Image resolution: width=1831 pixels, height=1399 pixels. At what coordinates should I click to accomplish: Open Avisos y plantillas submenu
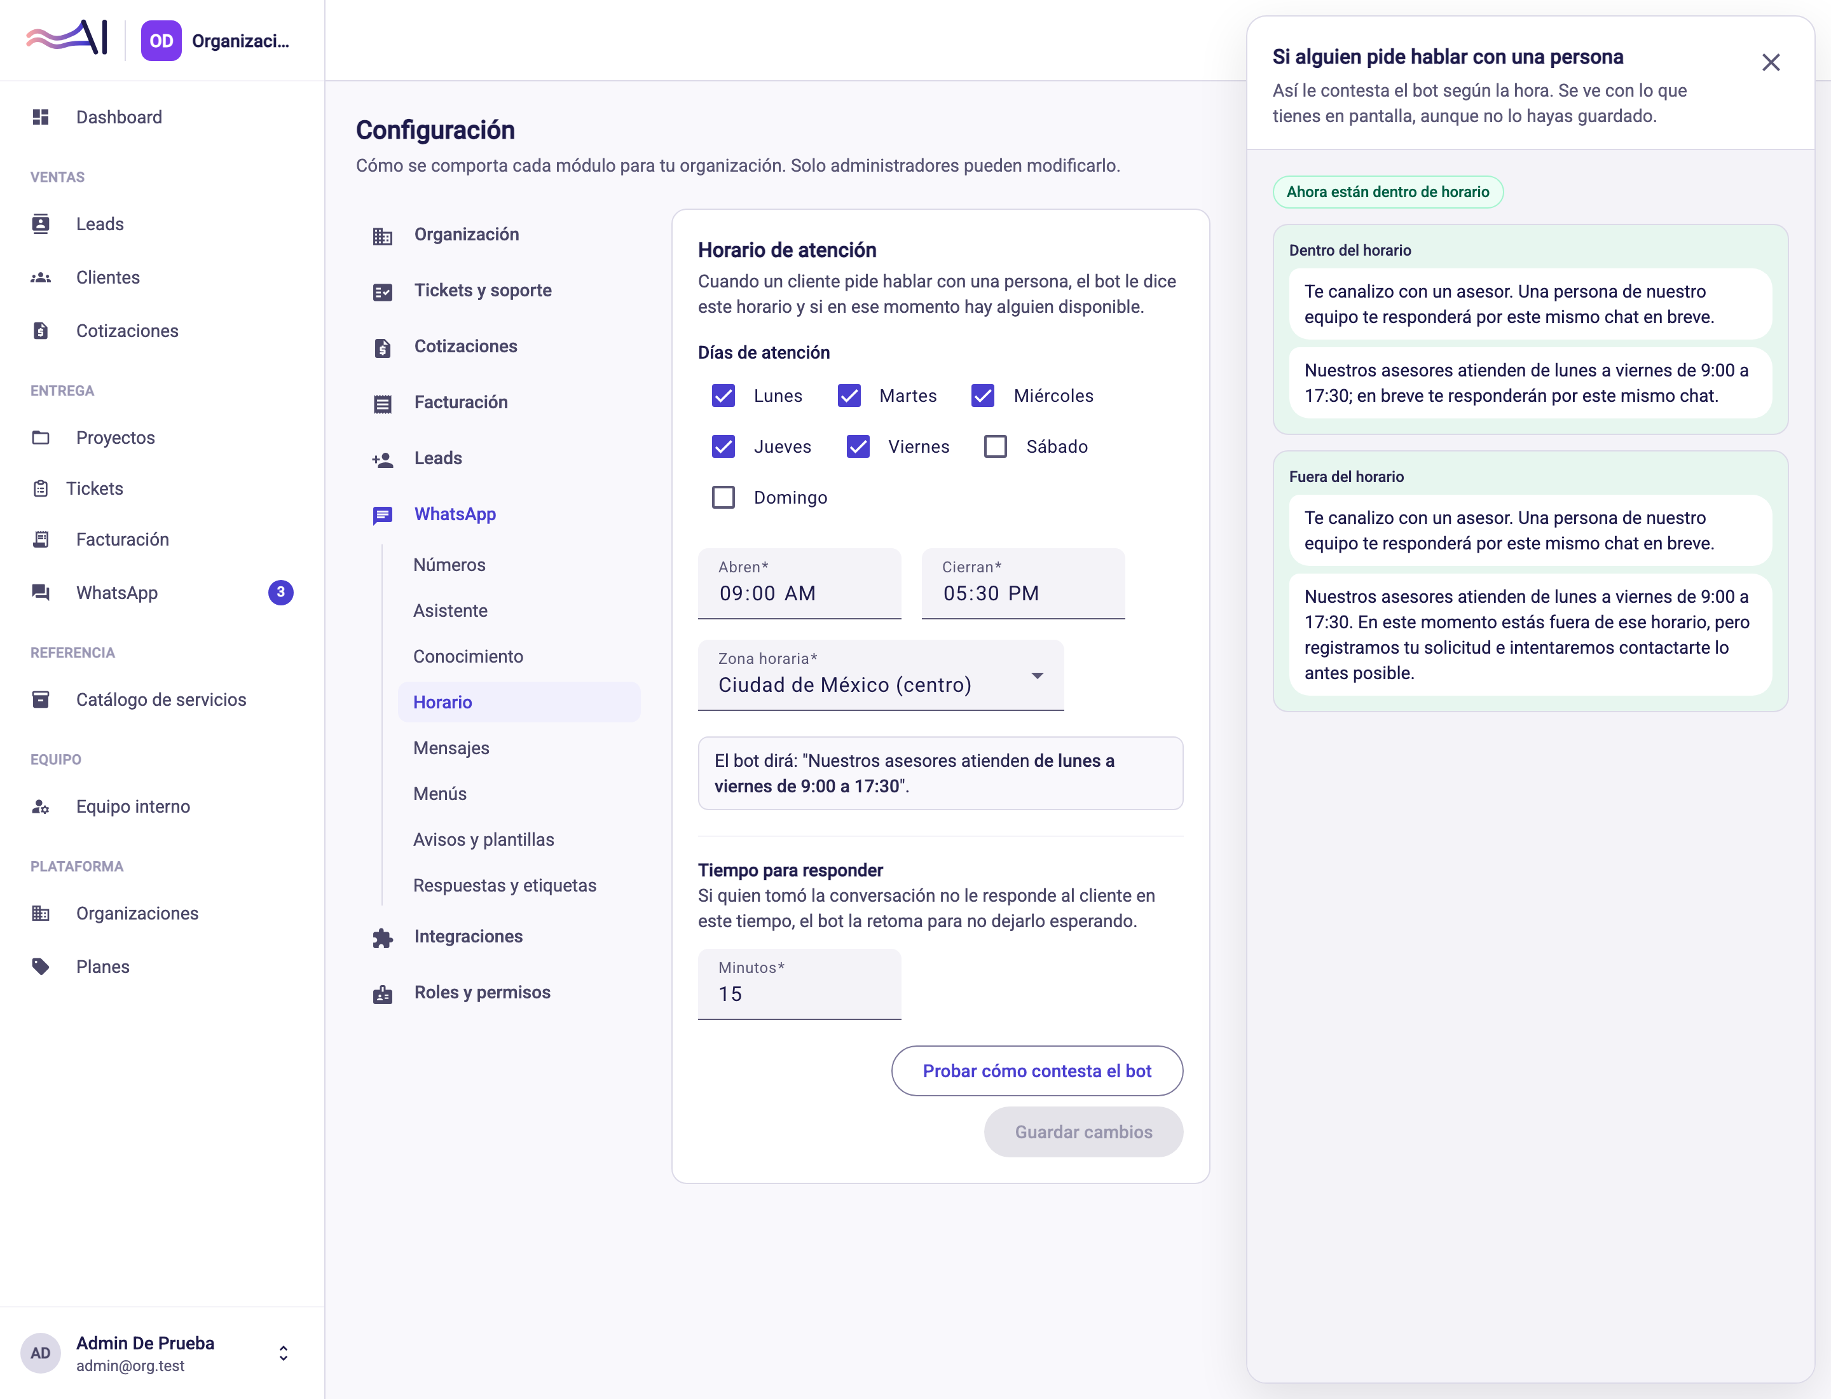pos(519,839)
